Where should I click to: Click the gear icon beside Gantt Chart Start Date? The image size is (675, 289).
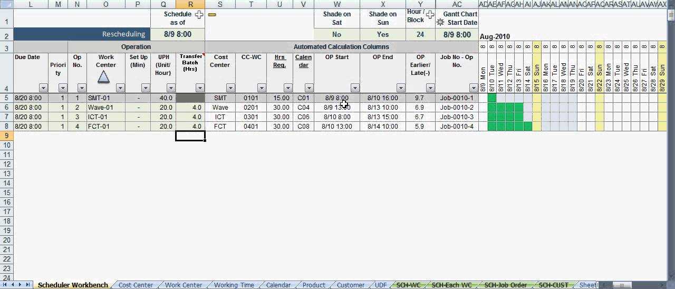pos(440,23)
